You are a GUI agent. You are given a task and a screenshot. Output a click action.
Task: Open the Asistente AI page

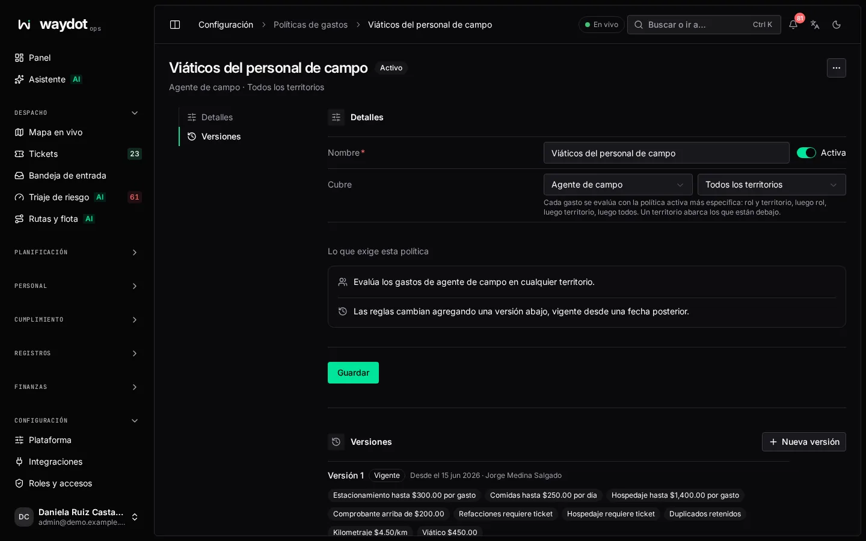click(77, 79)
